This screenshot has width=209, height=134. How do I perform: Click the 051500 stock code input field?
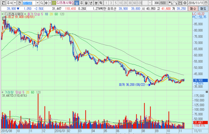(x=29, y=3)
